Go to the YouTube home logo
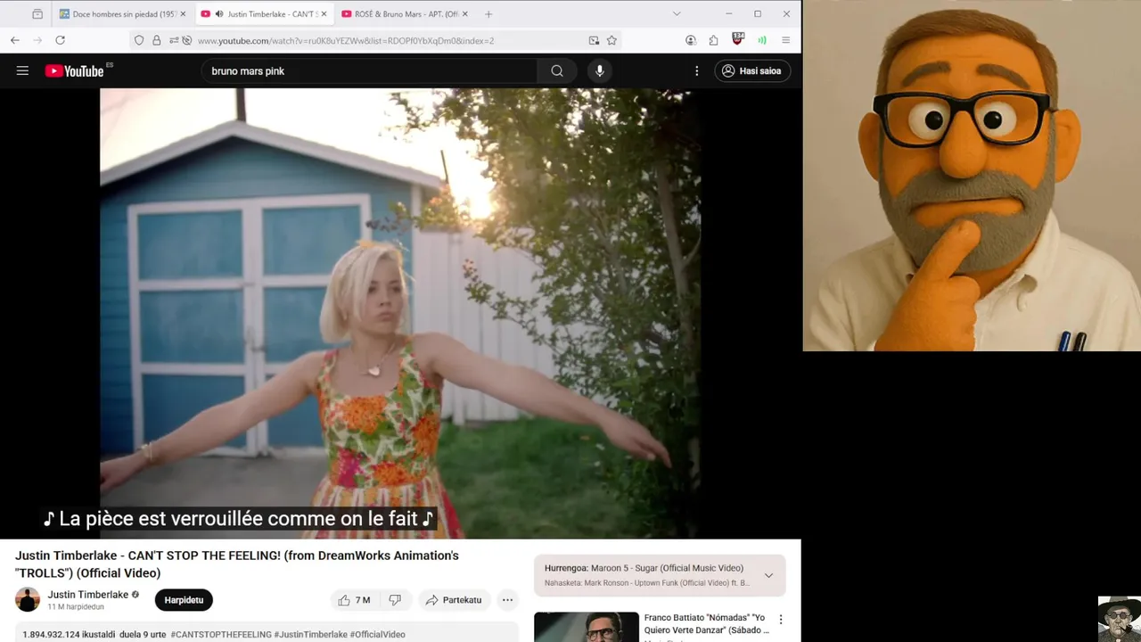 pos(76,70)
